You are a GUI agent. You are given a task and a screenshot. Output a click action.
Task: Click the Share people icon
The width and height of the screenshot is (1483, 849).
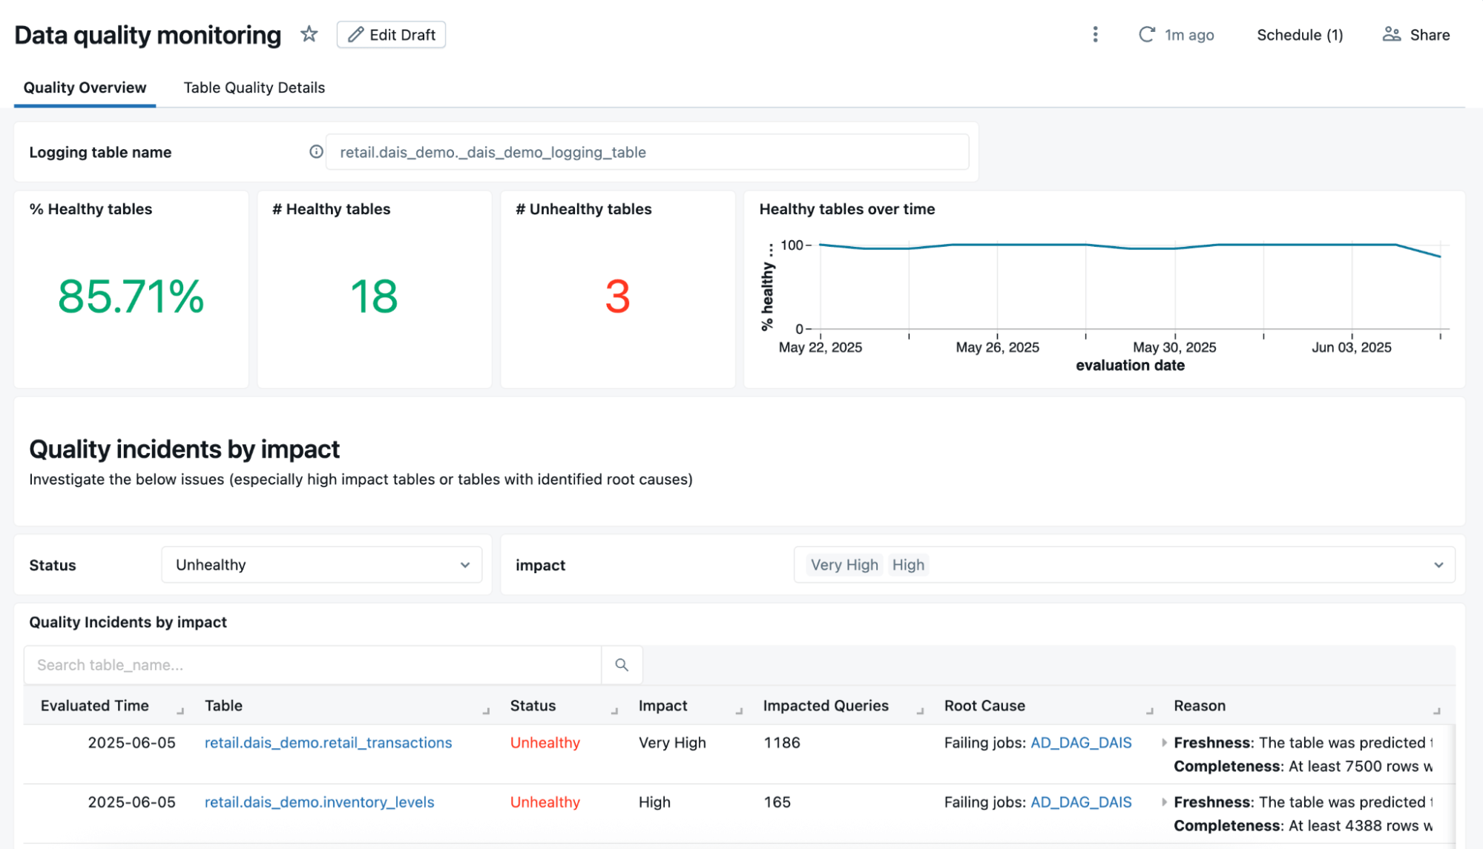pos(1391,35)
